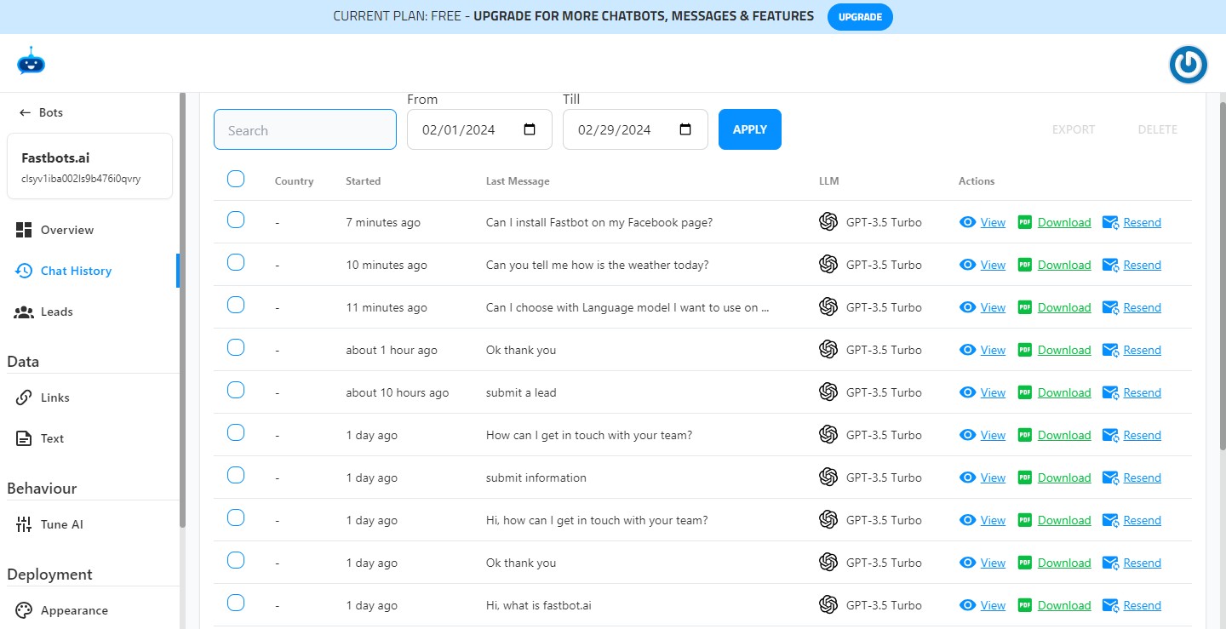The image size is (1226, 629).
Task: Click the 'Can you tell me how is the weather today?' message
Action: point(597,265)
